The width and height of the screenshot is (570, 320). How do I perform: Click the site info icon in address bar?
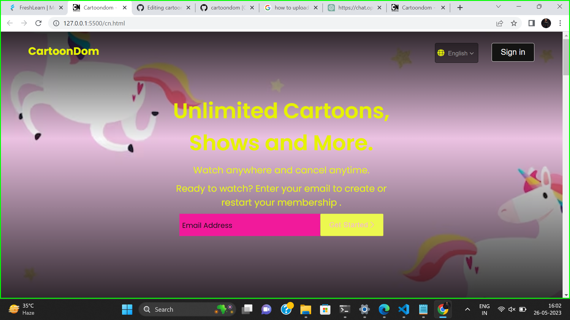56,23
